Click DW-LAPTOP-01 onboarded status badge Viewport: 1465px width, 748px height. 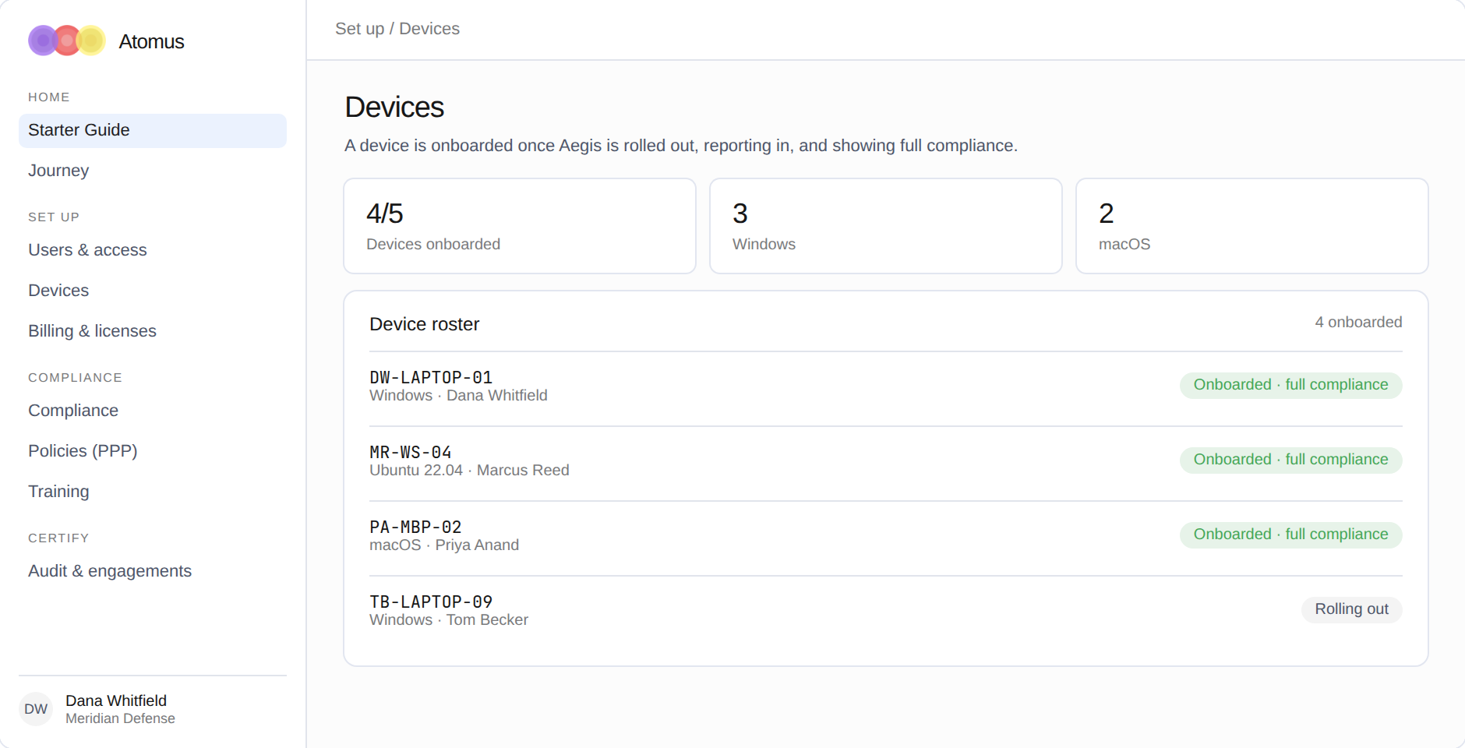[1290, 385]
